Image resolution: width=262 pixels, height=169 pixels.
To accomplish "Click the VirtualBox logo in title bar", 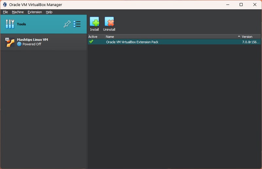I will 5,5.
